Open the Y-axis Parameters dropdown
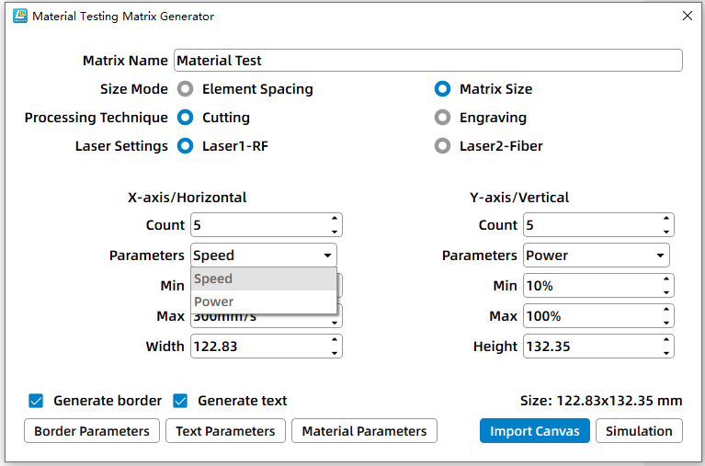The width and height of the screenshot is (705, 466). point(596,256)
